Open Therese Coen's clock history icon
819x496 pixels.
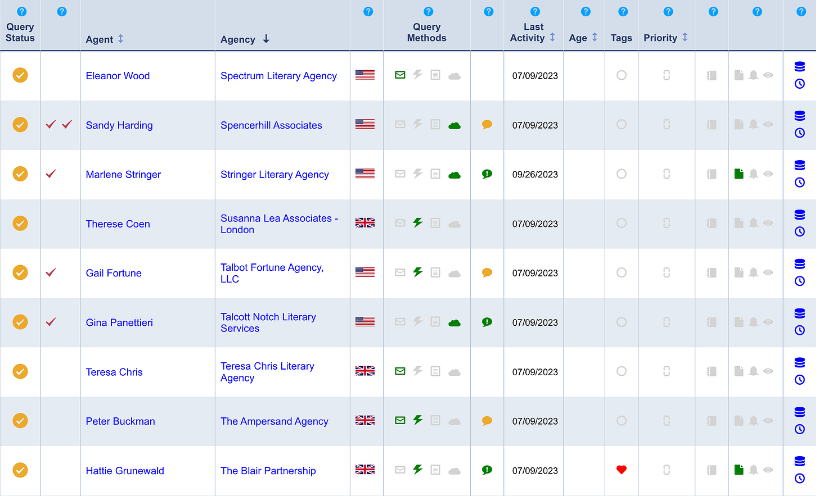(799, 231)
